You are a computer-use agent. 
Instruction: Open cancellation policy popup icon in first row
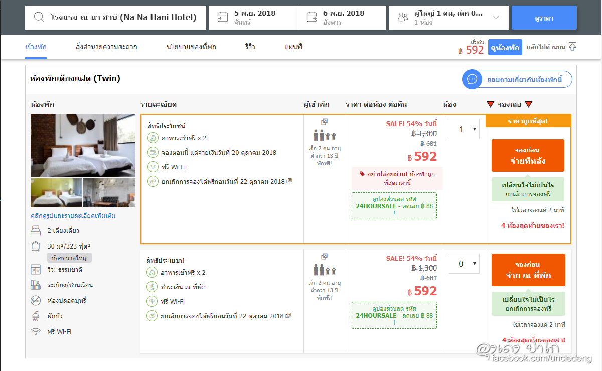(x=289, y=181)
